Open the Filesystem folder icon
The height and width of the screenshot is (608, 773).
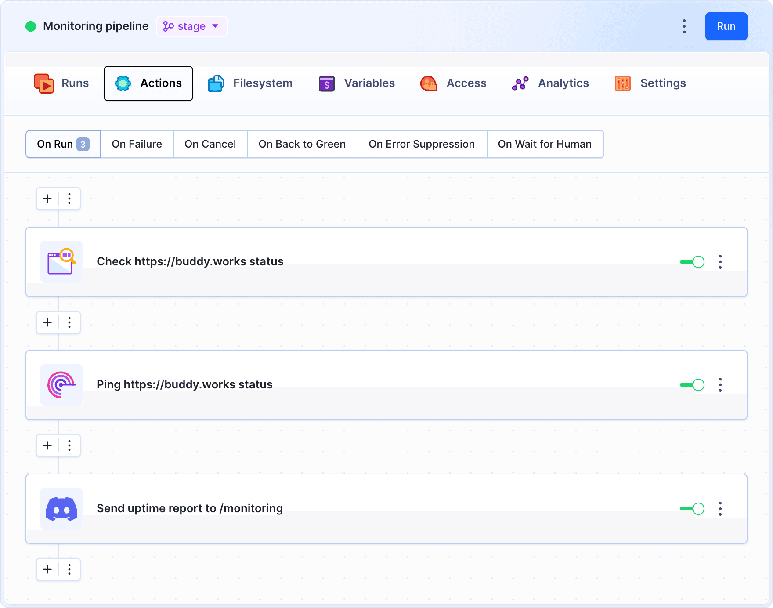pyautogui.click(x=216, y=83)
